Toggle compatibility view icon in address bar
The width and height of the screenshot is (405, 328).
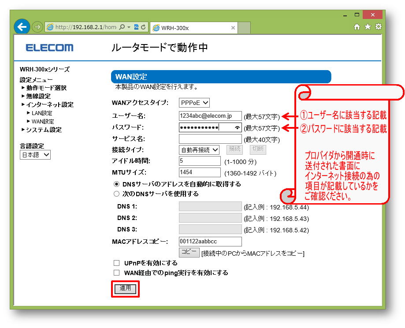click(136, 27)
